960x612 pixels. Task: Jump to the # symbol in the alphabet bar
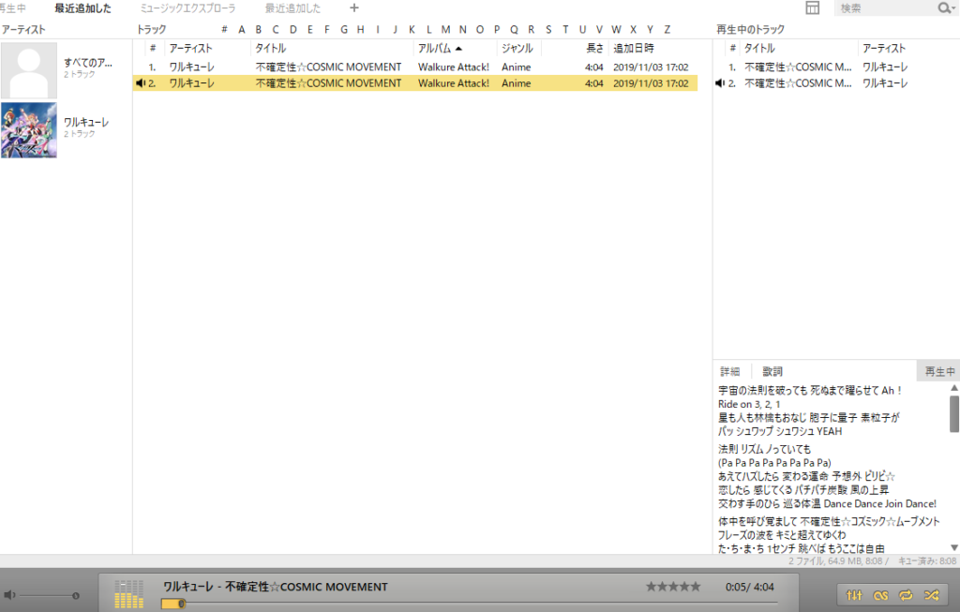click(225, 29)
